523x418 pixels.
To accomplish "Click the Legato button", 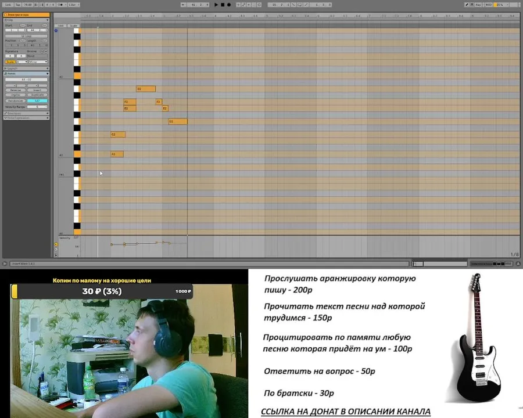I will [16, 95].
